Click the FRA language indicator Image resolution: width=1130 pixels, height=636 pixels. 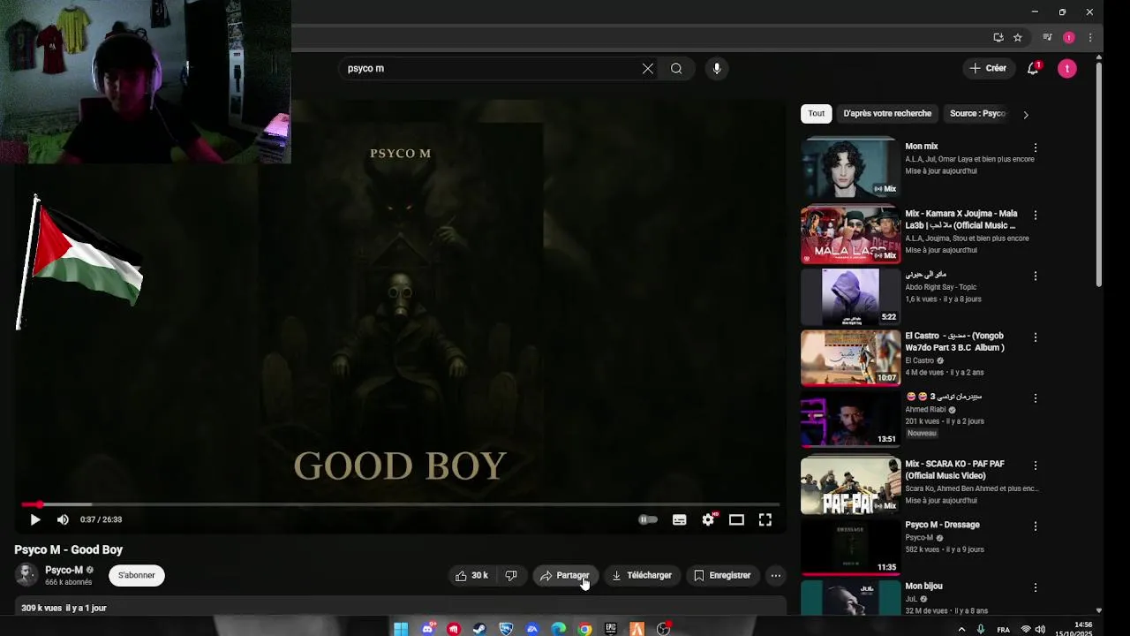point(1003,630)
